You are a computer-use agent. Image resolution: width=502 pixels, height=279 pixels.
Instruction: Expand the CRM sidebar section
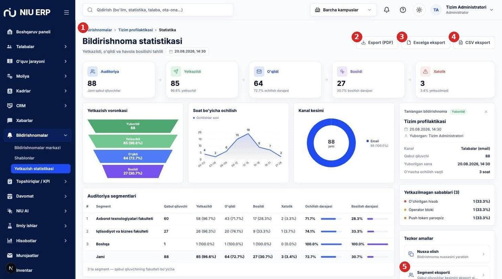pyautogui.click(x=38, y=106)
